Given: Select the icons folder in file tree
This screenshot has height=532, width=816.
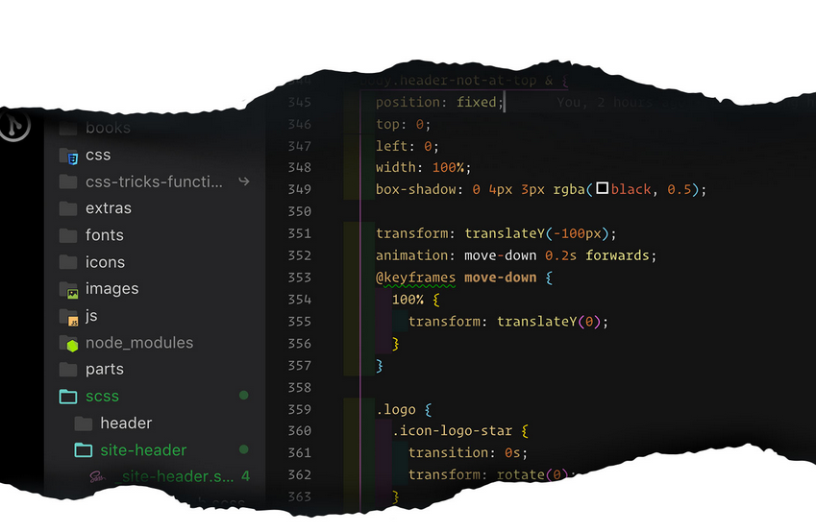Looking at the screenshot, I should [x=105, y=262].
